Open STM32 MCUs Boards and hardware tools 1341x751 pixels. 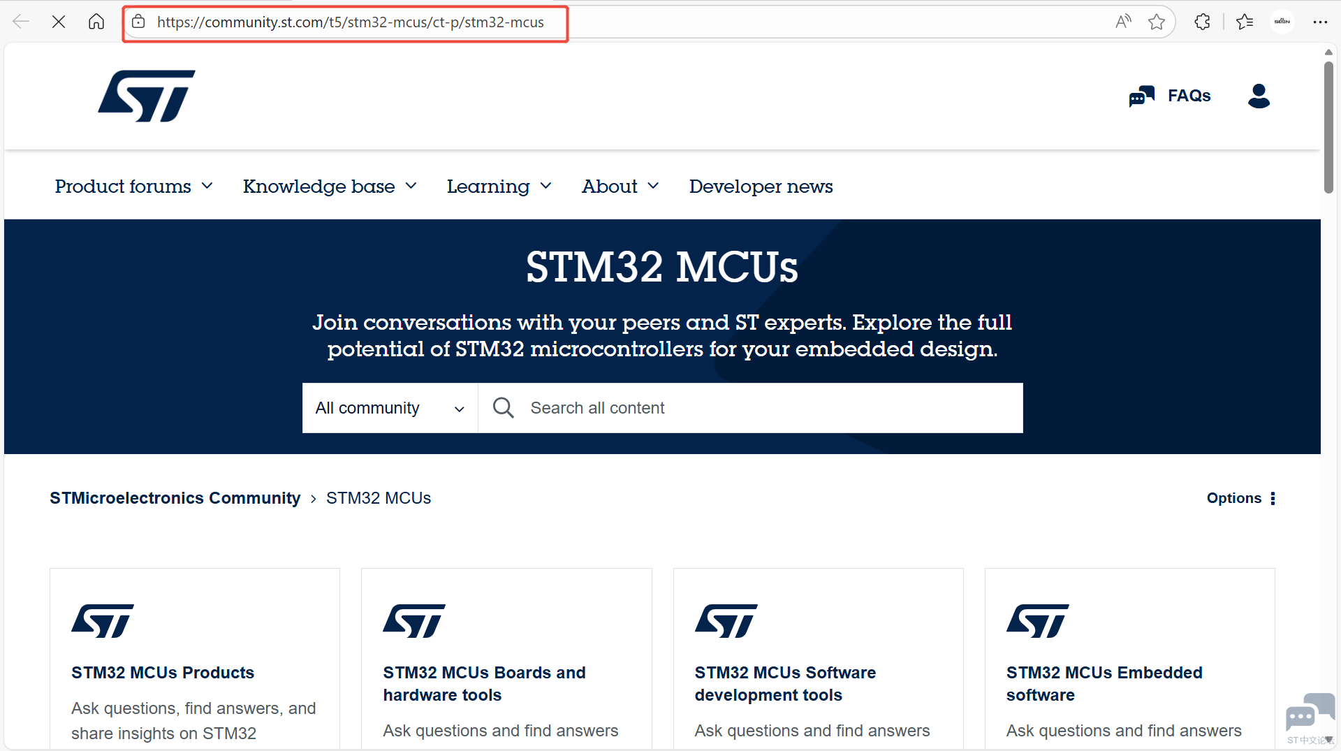pos(484,684)
